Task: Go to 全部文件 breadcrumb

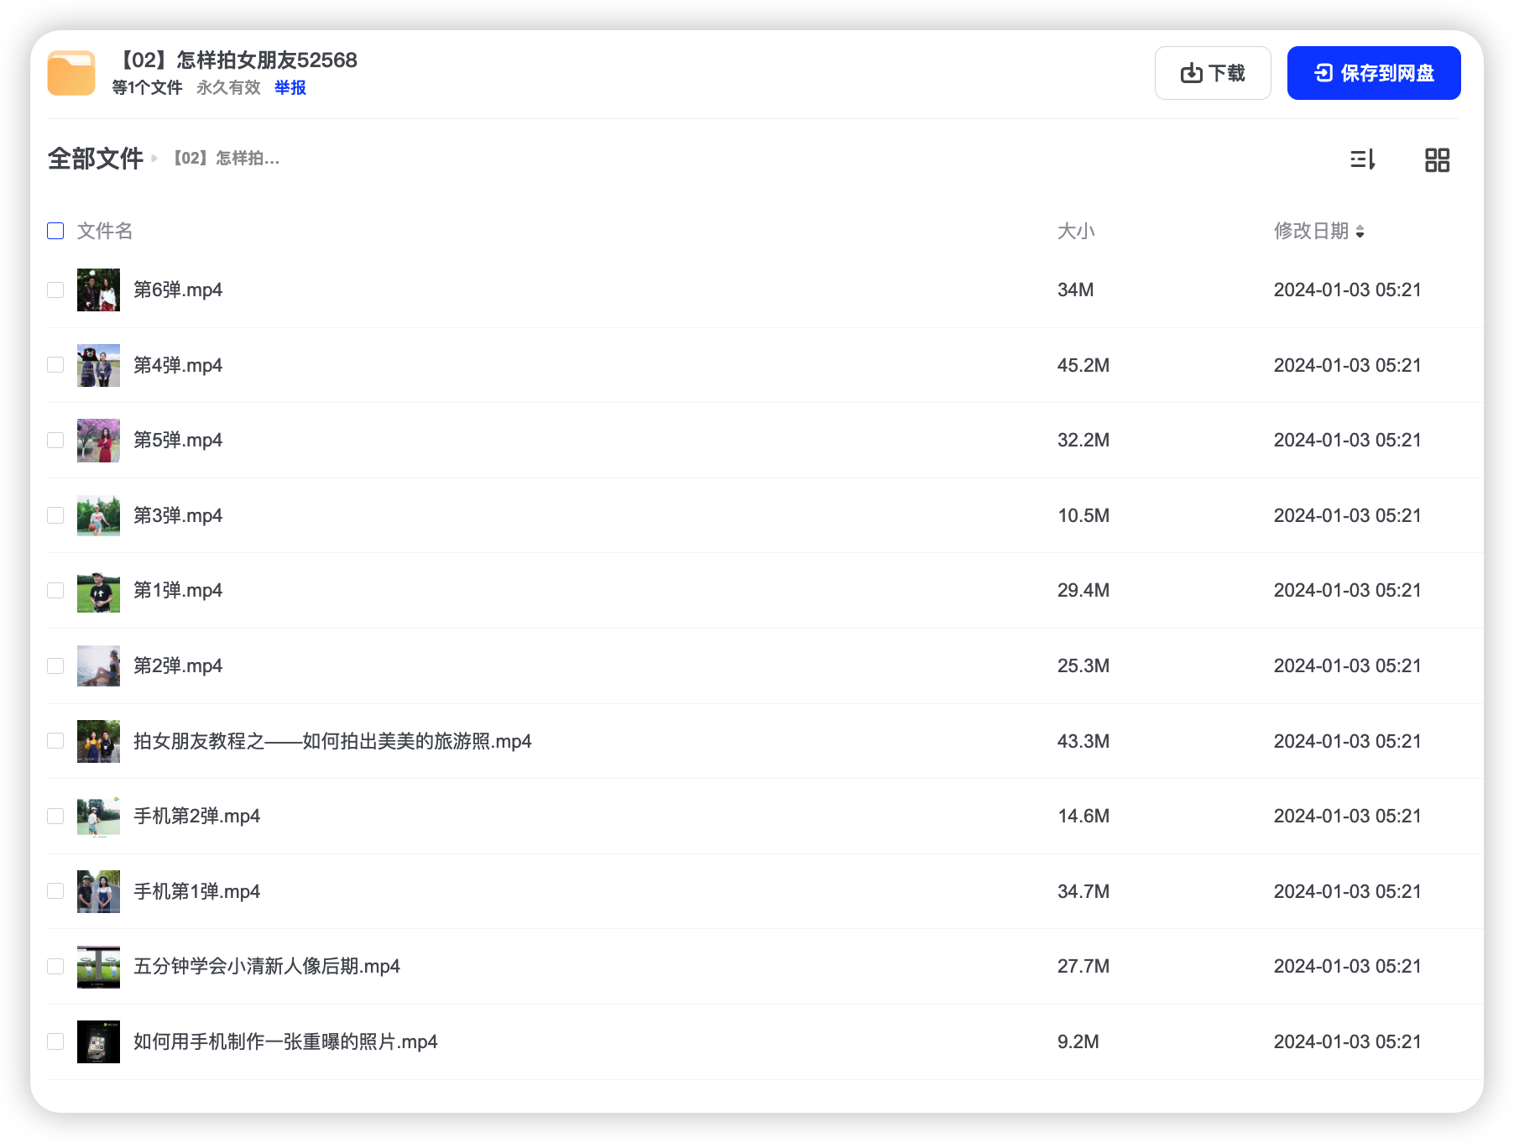Action: tap(95, 159)
